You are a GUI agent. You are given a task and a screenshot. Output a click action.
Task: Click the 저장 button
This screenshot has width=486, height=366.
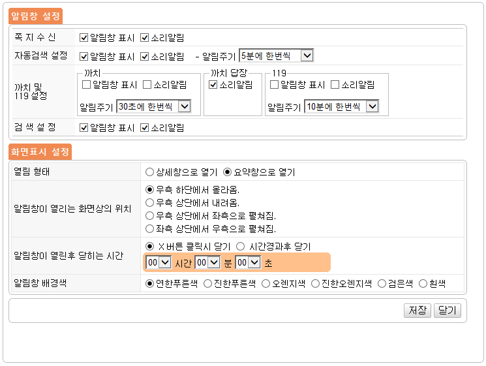pyautogui.click(x=417, y=311)
